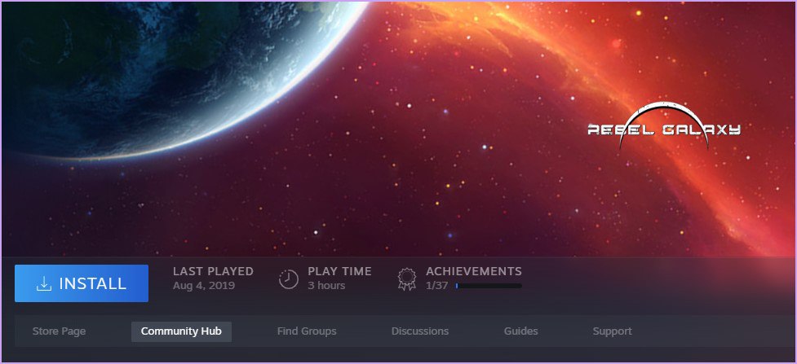Go to Discussions
The height and width of the screenshot is (364, 797).
tap(420, 331)
